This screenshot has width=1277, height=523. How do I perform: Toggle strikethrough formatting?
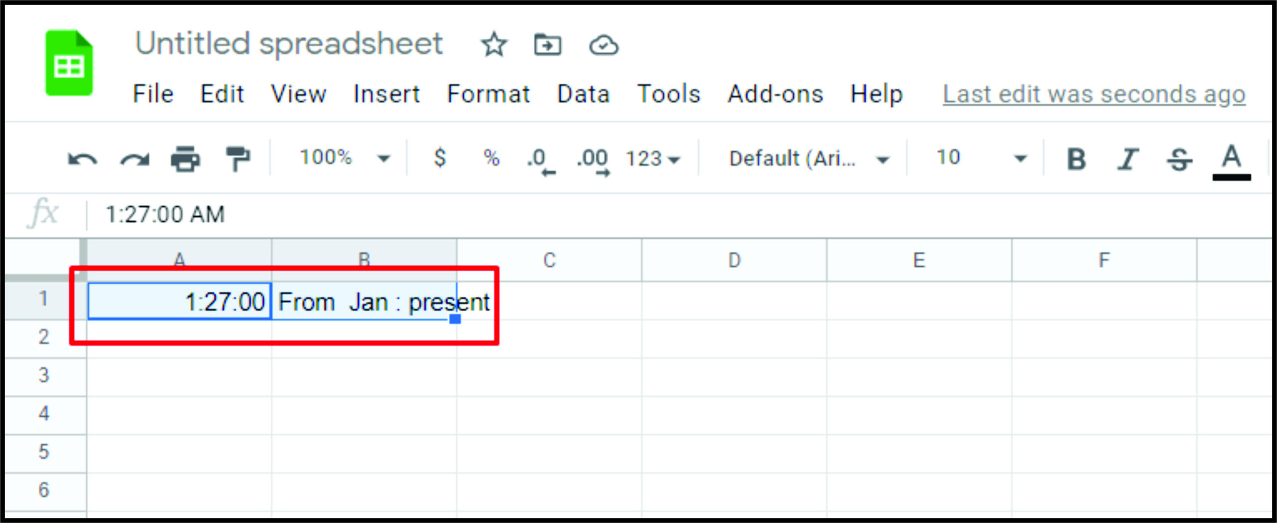(1179, 159)
